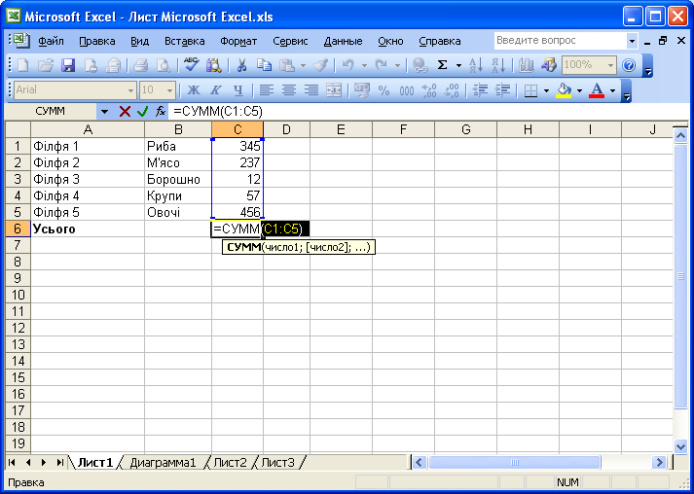Expand the Paste options dropdown arrow
The width and height of the screenshot is (694, 494).
pos(303,66)
